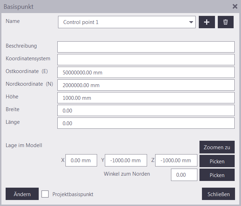Focus the Nordkoordinate (N) value field

(146, 85)
